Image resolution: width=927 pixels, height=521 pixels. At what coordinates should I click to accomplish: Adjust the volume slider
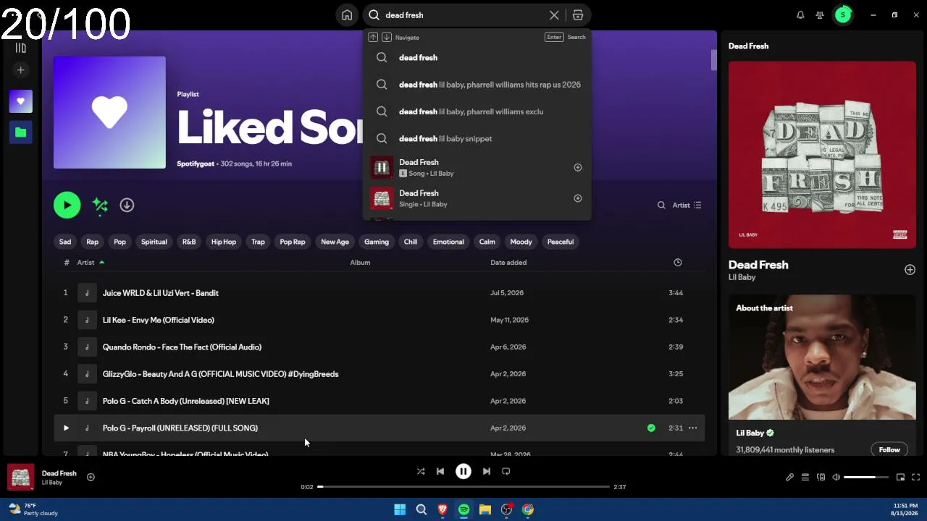click(867, 478)
